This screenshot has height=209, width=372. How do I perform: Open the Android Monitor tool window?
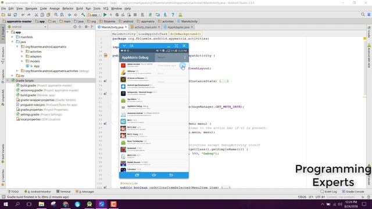[x=37, y=192]
